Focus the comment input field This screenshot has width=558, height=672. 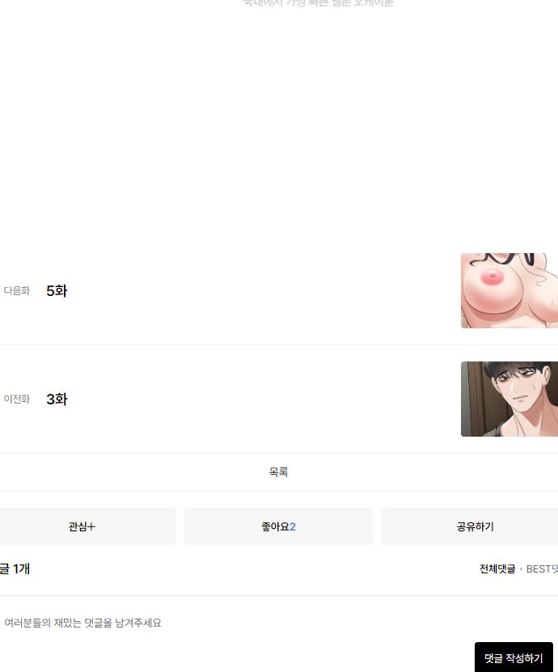(278, 623)
